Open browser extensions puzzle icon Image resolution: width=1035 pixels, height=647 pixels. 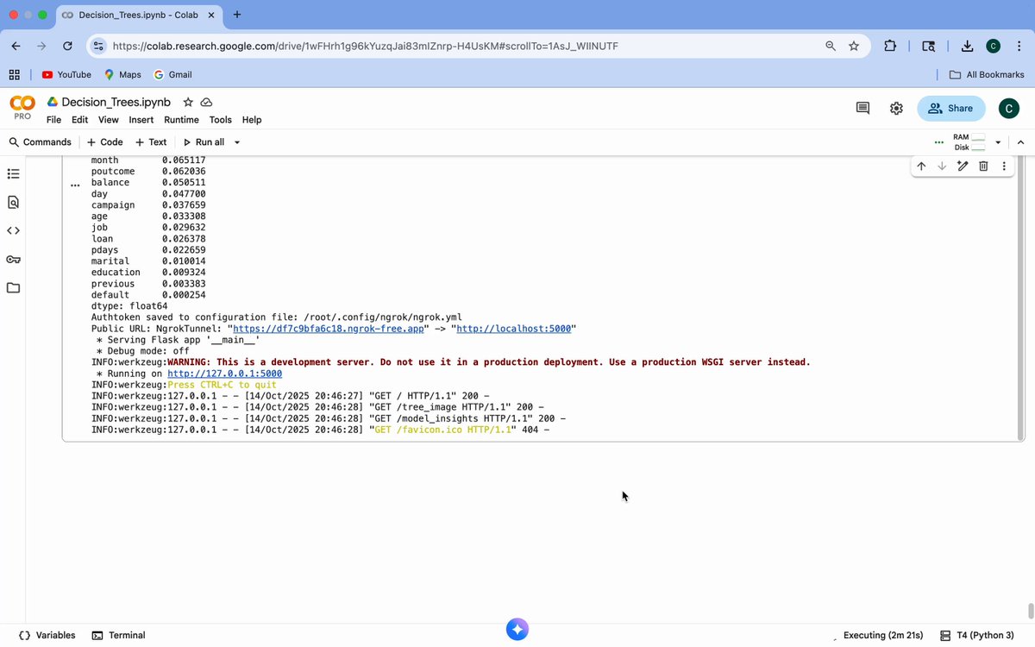889,46
